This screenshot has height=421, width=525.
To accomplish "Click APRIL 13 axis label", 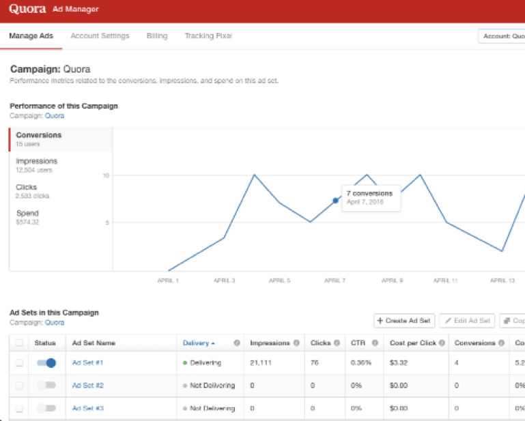I will pos(502,280).
